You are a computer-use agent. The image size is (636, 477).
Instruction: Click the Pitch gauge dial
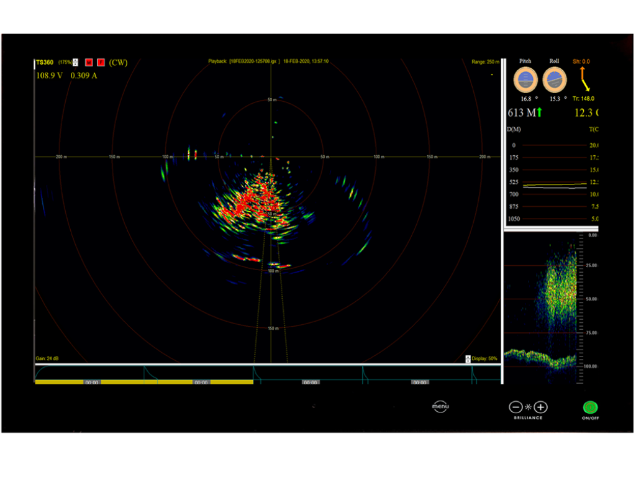point(525,80)
